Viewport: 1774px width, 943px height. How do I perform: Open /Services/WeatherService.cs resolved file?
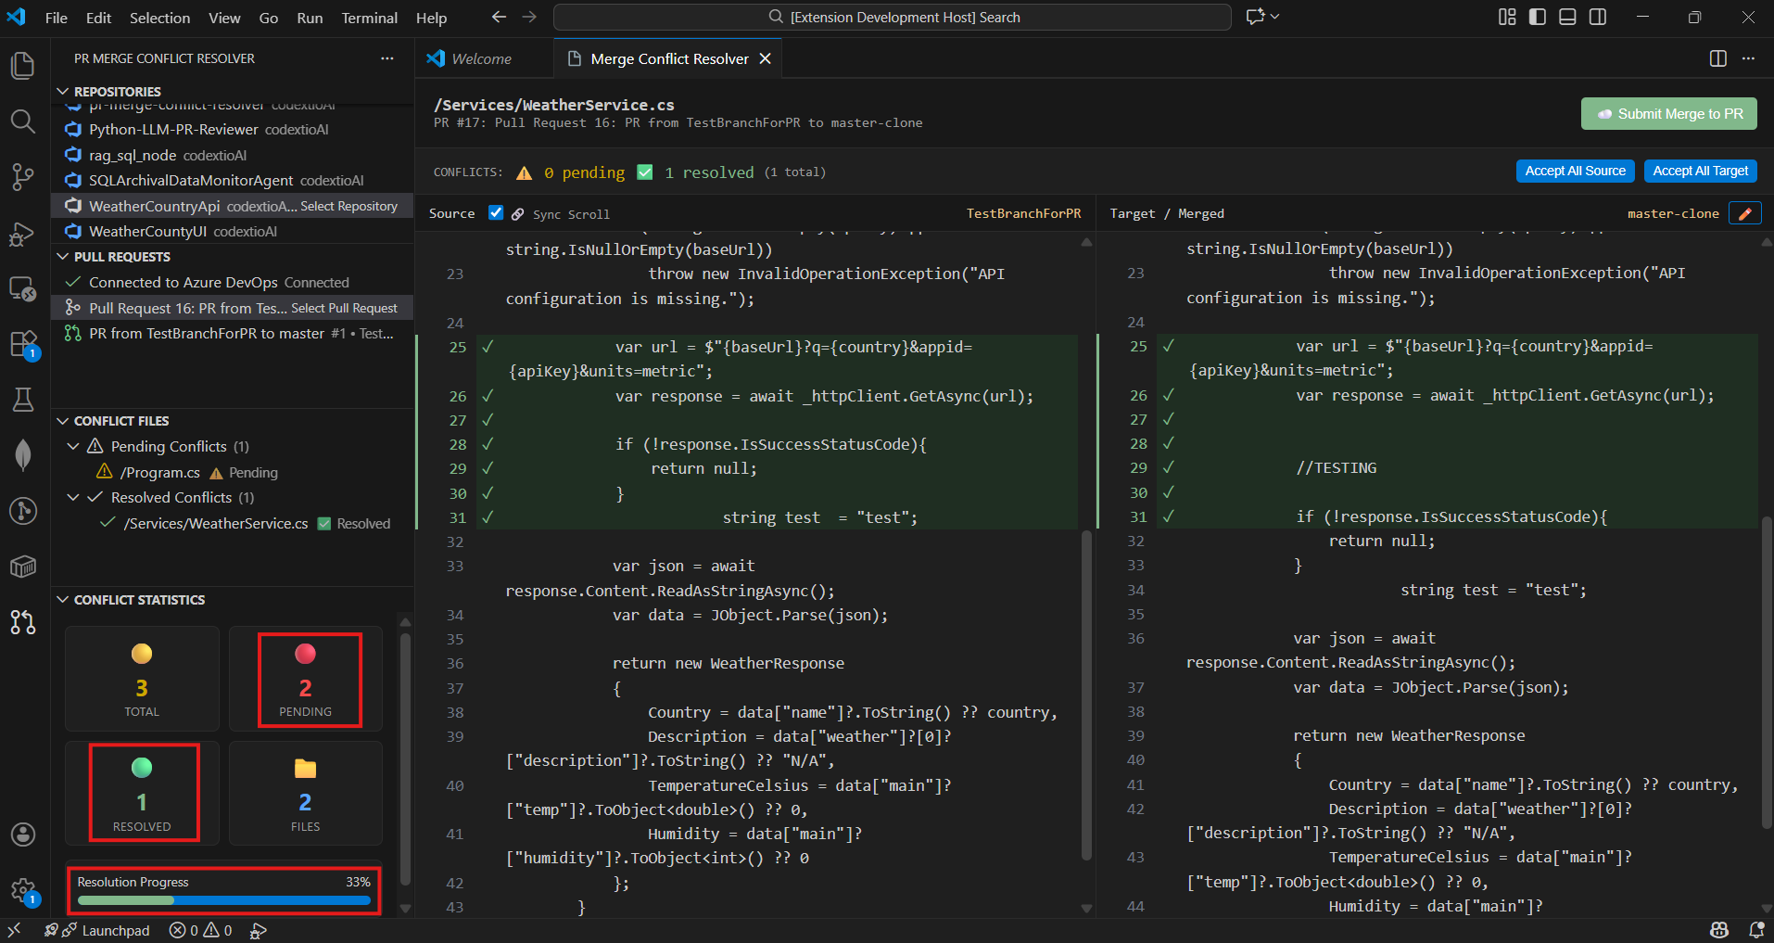(x=232, y=523)
